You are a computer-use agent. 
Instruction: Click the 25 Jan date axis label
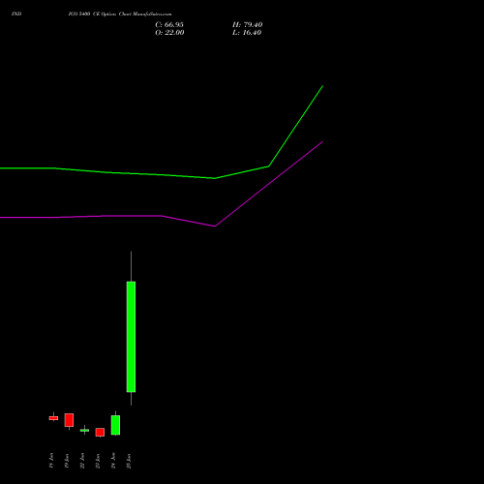(x=129, y=461)
